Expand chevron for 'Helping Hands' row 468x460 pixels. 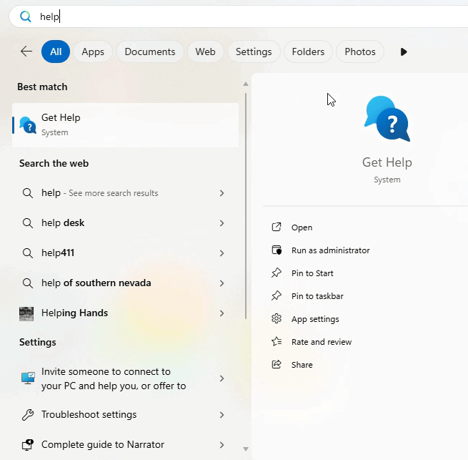tap(221, 313)
